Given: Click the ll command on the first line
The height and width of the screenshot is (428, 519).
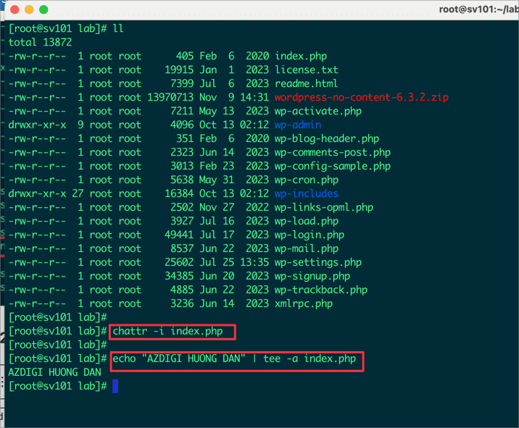Looking at the screenshot, I should click(120, 29).
